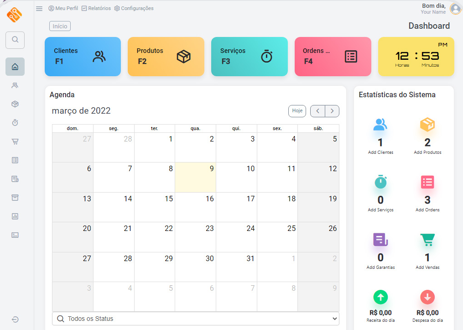Click the Início breadcrumb button

pos(60,26)
